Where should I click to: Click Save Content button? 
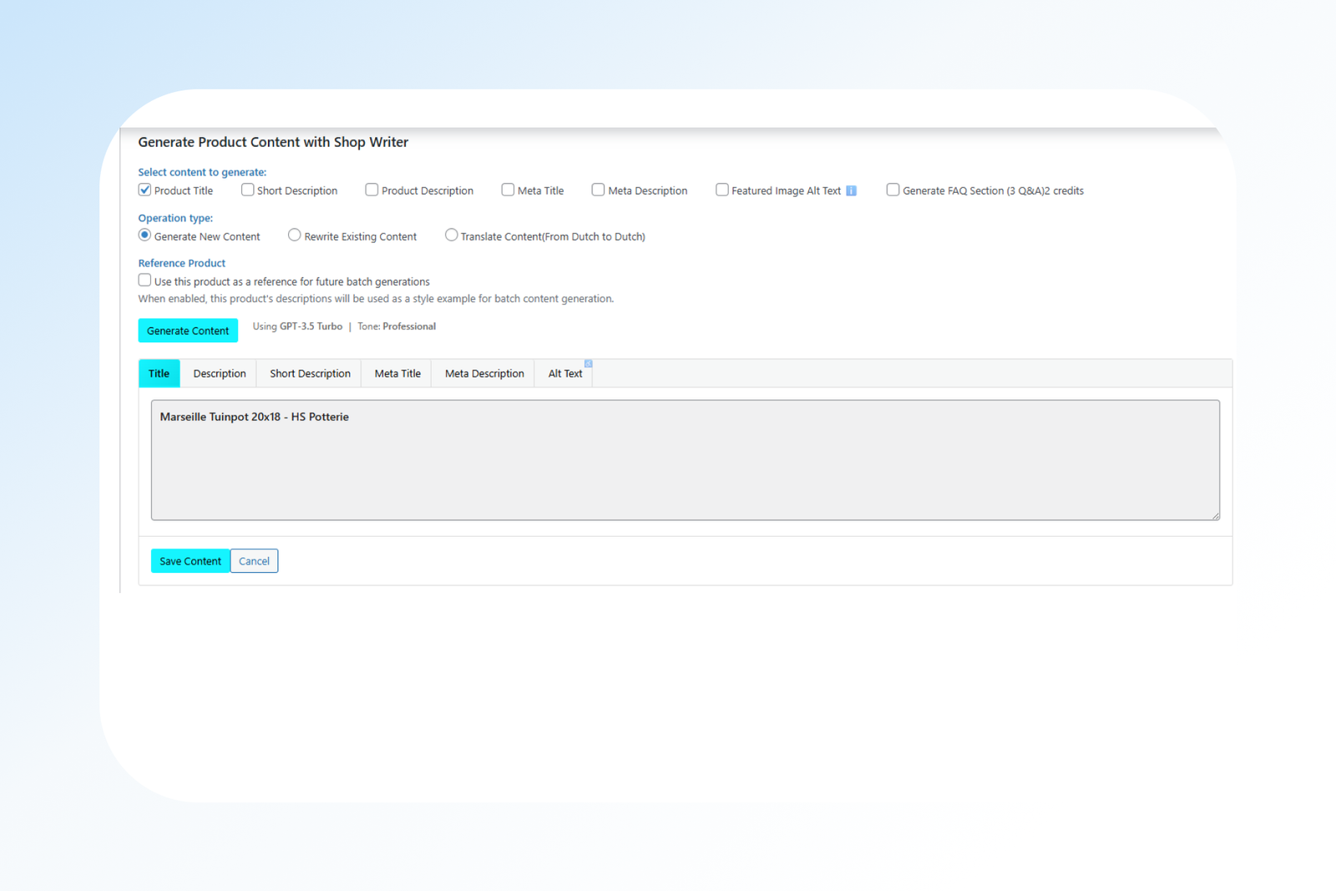click(x=190, y=561)
